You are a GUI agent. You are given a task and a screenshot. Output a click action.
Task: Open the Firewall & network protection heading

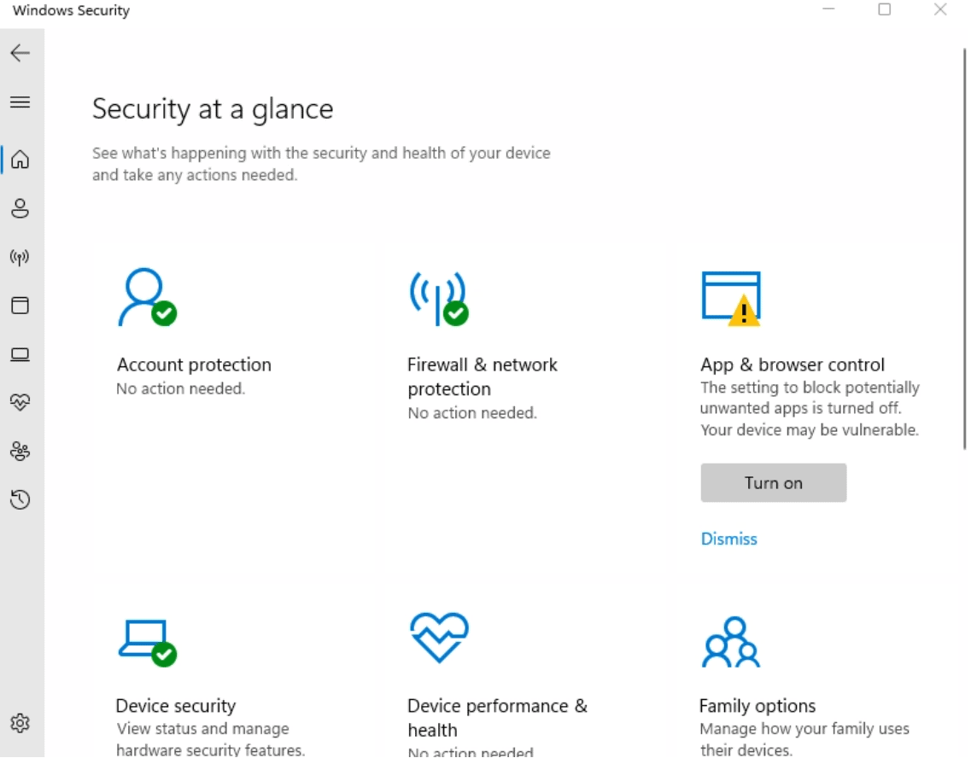point(483,376)
